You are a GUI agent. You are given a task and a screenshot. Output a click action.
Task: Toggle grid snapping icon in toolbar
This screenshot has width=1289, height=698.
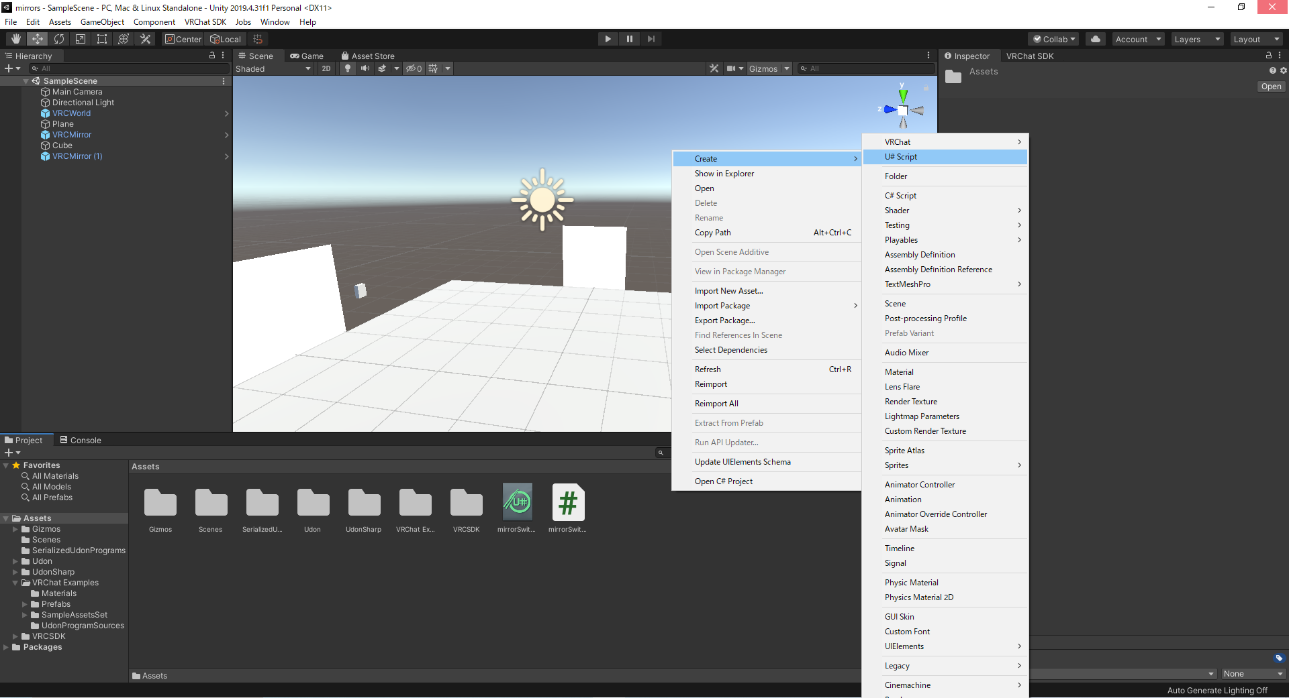pos(258,39)
